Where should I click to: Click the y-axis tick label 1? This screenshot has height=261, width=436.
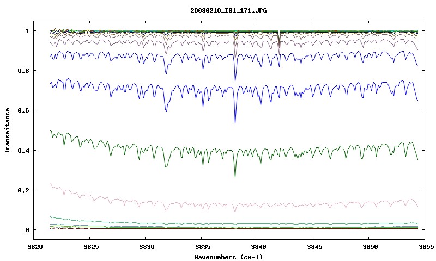pos(27,31)
